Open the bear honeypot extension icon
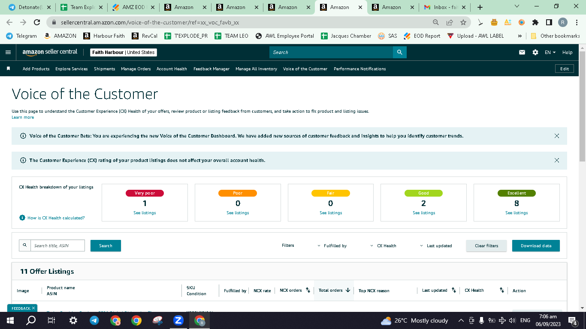 [x=494, y=22]
